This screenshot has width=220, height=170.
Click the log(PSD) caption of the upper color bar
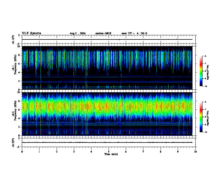point(208,72)
